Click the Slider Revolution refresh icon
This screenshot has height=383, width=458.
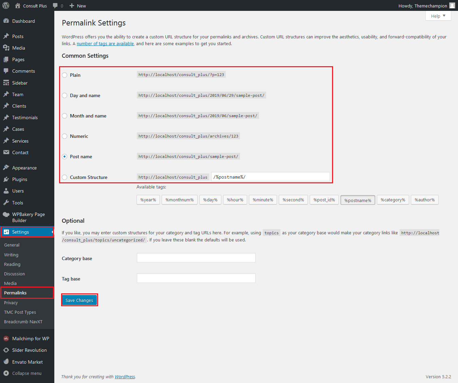[6, 350]
